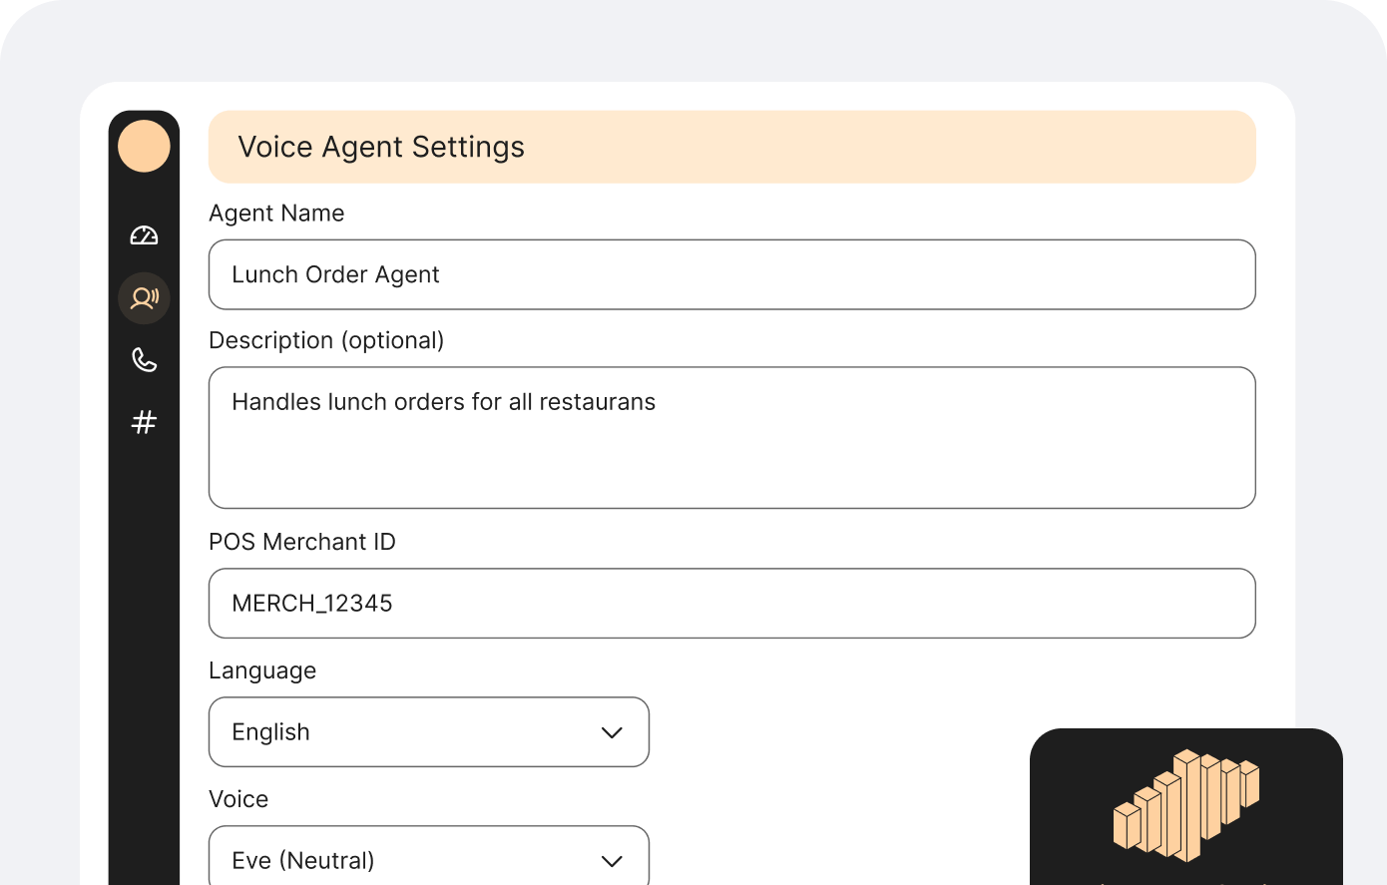Select the POS Merchant ID field
This screenshot has width=1387, height=885.
(732, 603)
